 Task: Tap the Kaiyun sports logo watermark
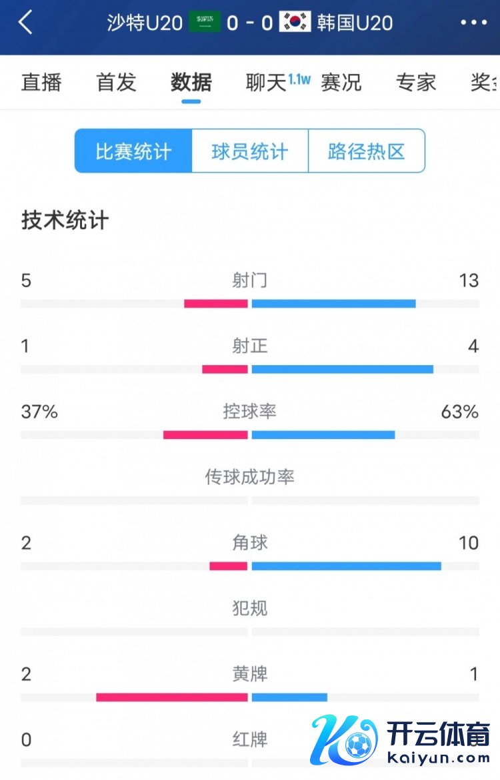tap(401, 741)
